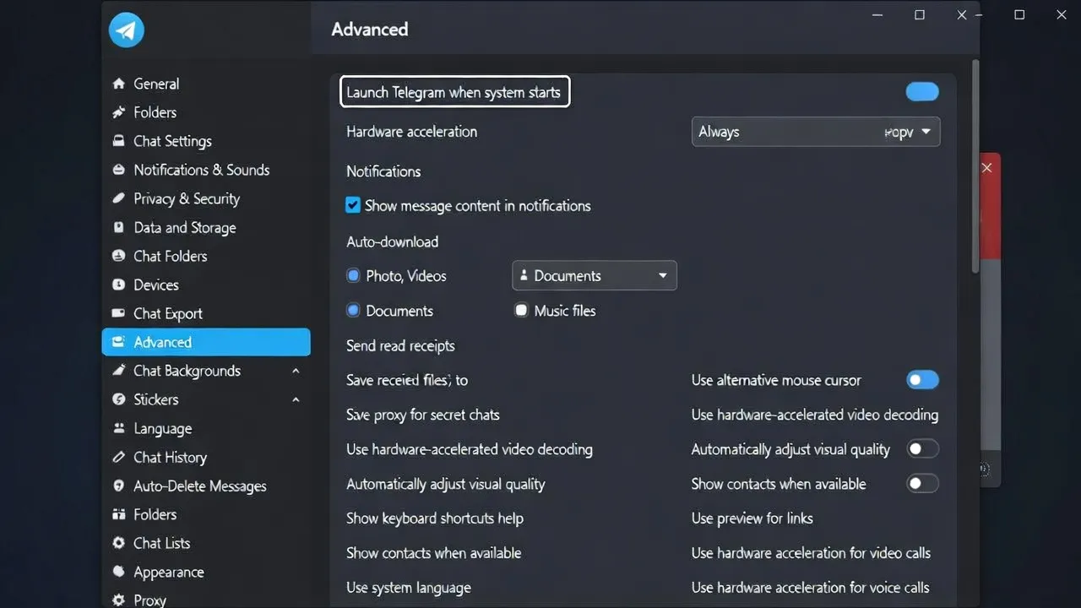Check the Music files checkbox
1081x608 pixels.
click(x=521, y=311)
